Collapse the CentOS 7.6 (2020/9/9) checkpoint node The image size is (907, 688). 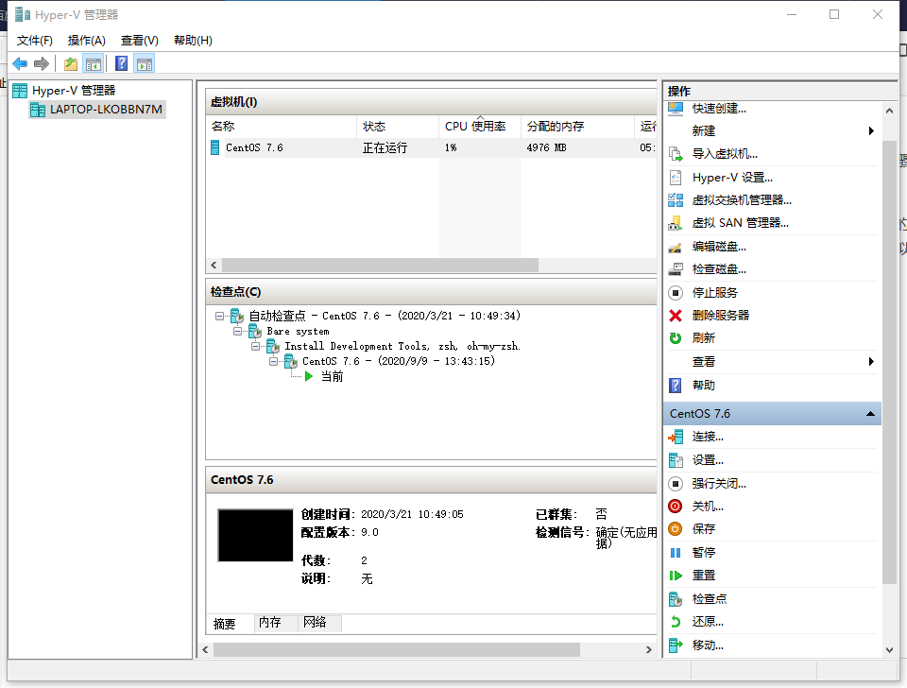(x=273, y=361)
